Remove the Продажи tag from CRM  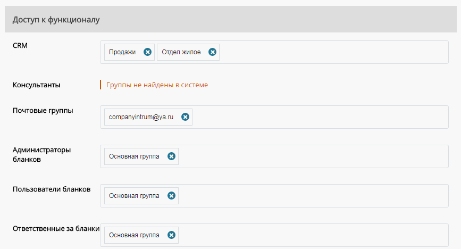point(147,52)
